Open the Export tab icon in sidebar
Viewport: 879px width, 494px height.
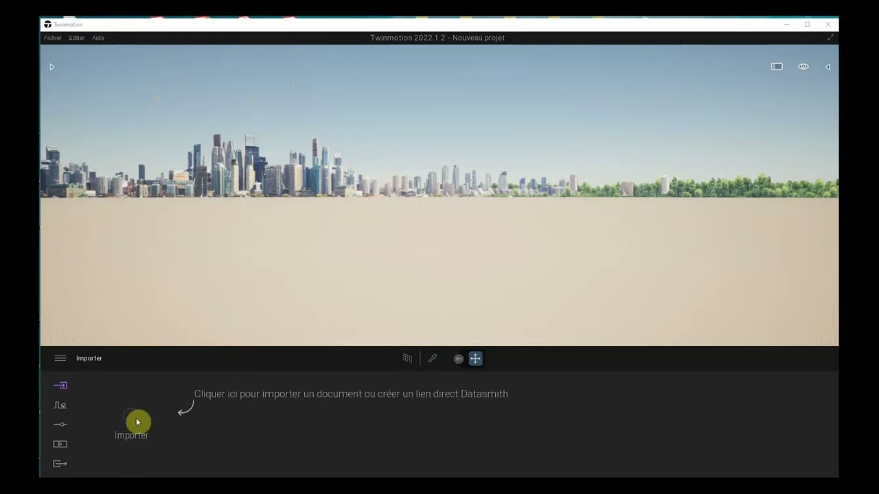(60, 464)
